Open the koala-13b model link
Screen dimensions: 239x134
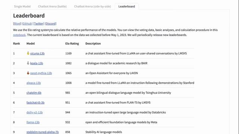(x=37, y=63)
